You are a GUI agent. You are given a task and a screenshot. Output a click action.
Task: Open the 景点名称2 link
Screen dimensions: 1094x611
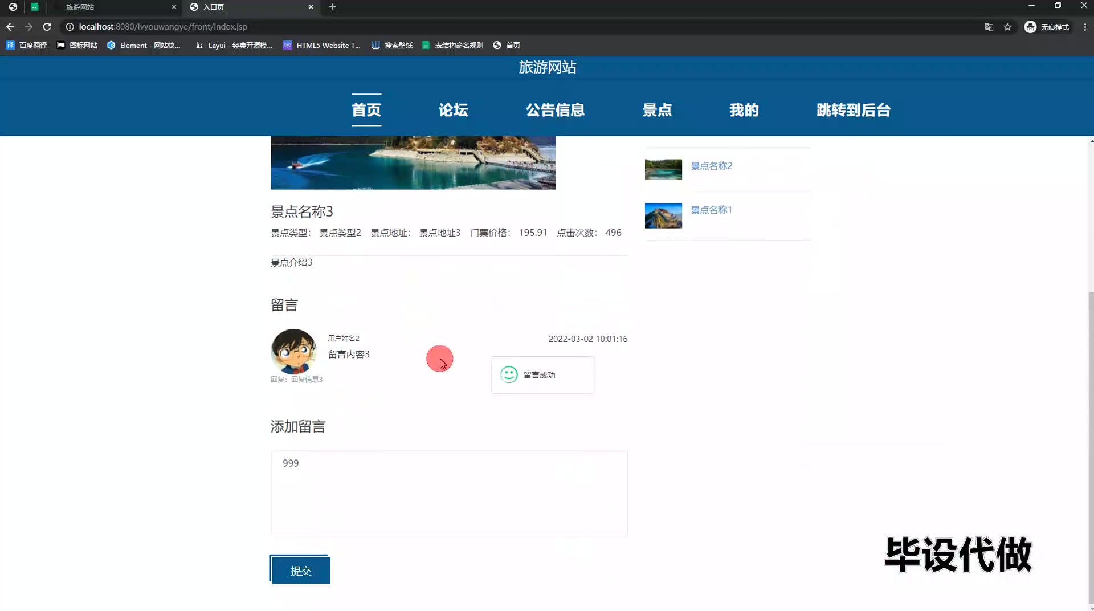click(x=711, y=166)
